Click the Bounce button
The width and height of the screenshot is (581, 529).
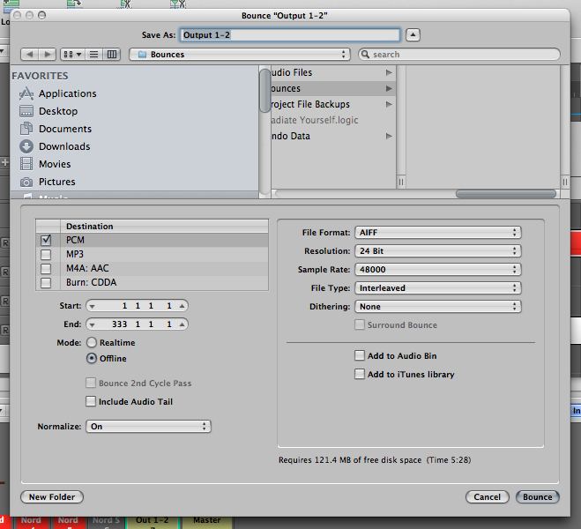coord(537,497)
